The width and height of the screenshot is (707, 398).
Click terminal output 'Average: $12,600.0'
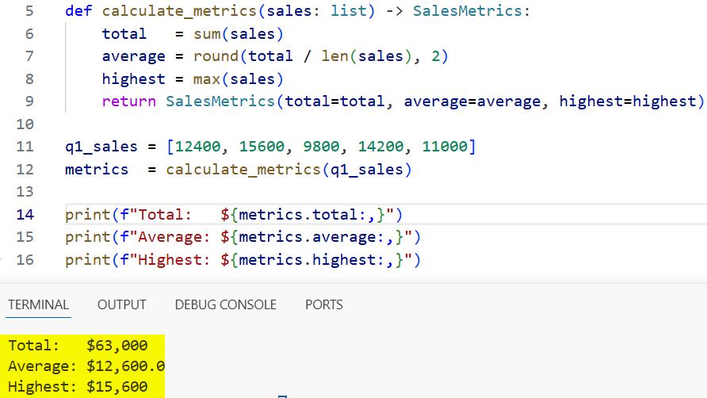click(86, 366)
